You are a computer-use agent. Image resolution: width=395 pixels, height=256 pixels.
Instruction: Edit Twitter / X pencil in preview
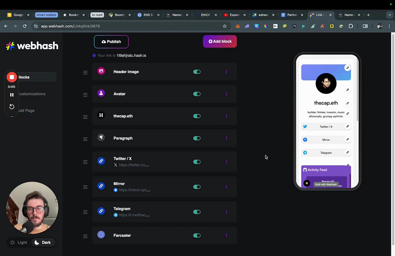click(x=347, y=126)
